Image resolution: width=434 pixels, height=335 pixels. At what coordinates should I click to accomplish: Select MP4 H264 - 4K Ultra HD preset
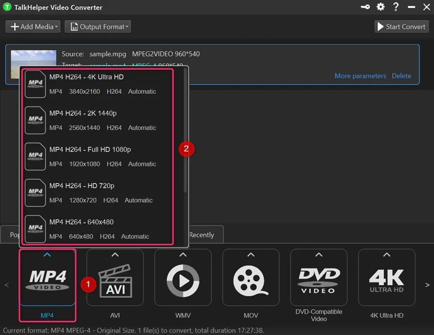coord(97,84)
